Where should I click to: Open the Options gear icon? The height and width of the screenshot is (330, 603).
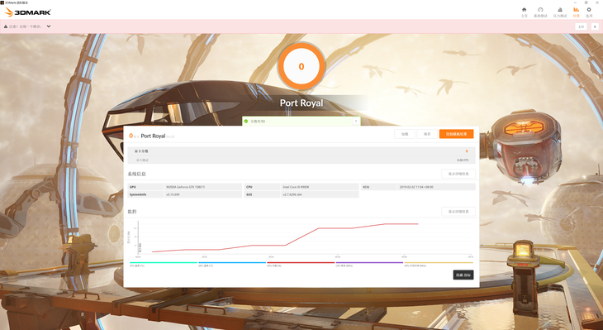(589, 10)
